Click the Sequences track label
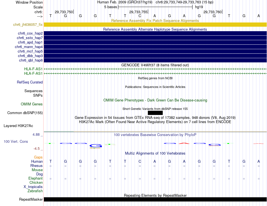267x206 pixels. tap(33, 91)
